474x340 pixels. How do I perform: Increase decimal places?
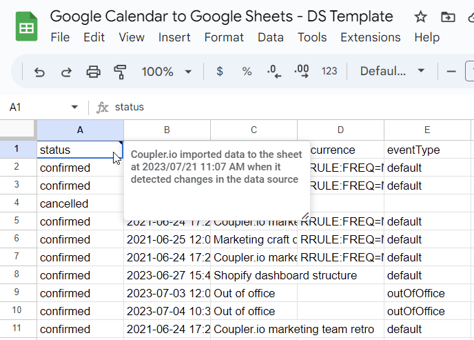(x=302, y=72)
